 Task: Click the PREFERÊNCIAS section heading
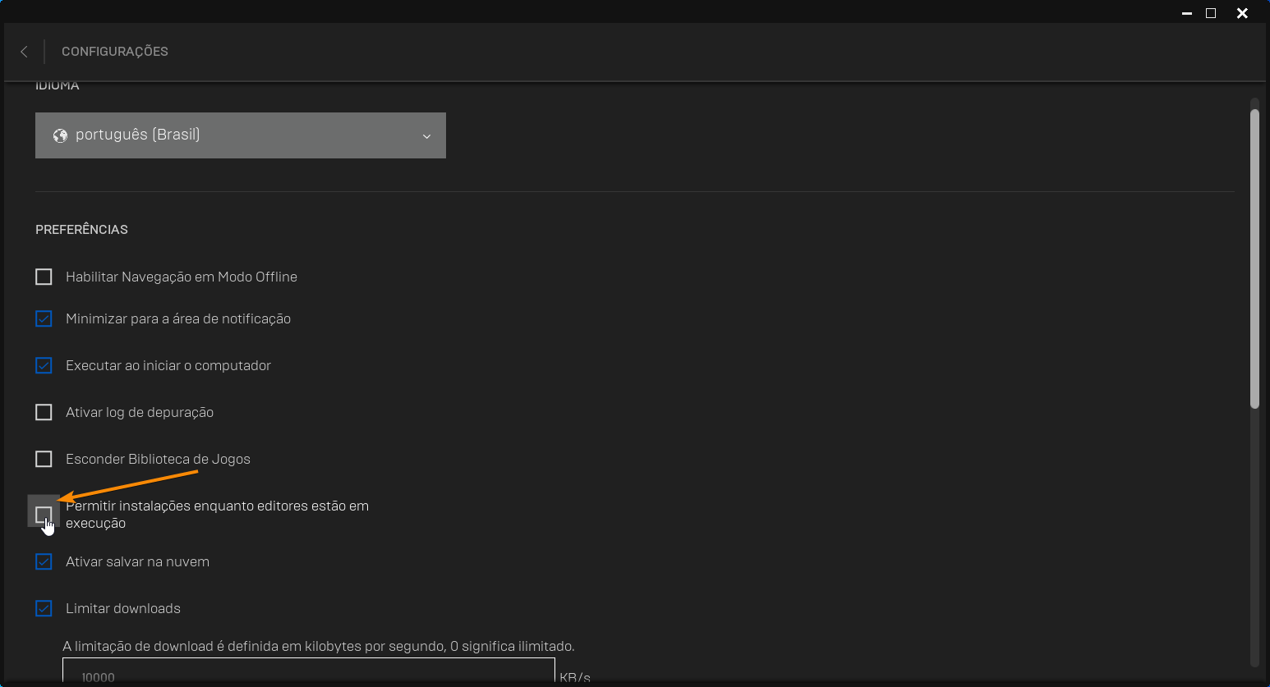point(81,230)
